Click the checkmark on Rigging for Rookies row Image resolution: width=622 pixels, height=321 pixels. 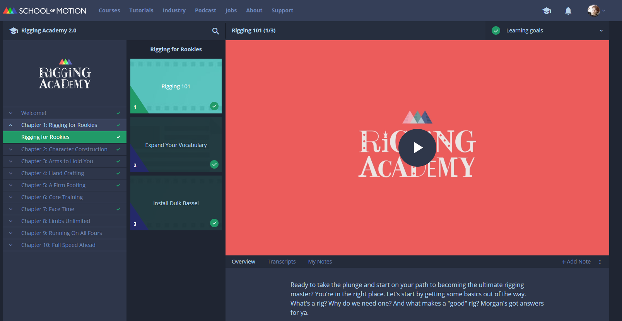[118, 137]
